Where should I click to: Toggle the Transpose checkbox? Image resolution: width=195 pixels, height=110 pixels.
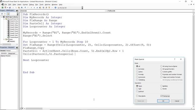pyautogui.click(x=161, y=96)
